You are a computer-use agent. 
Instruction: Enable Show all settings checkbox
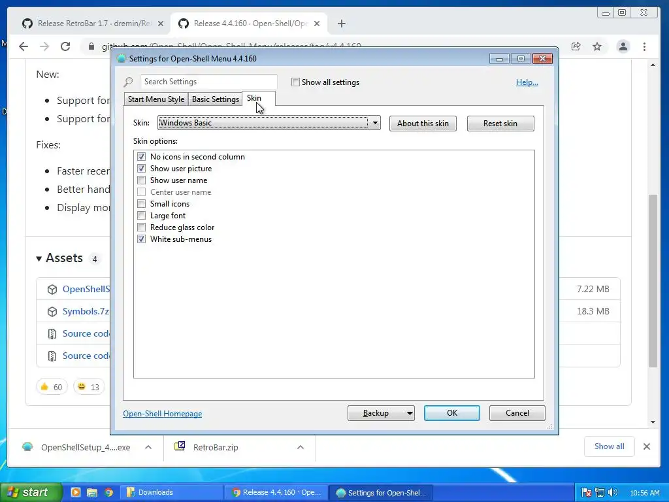click(295, 82)
